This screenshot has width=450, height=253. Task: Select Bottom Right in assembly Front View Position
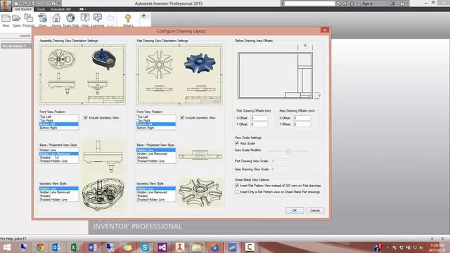click(58, 128)
